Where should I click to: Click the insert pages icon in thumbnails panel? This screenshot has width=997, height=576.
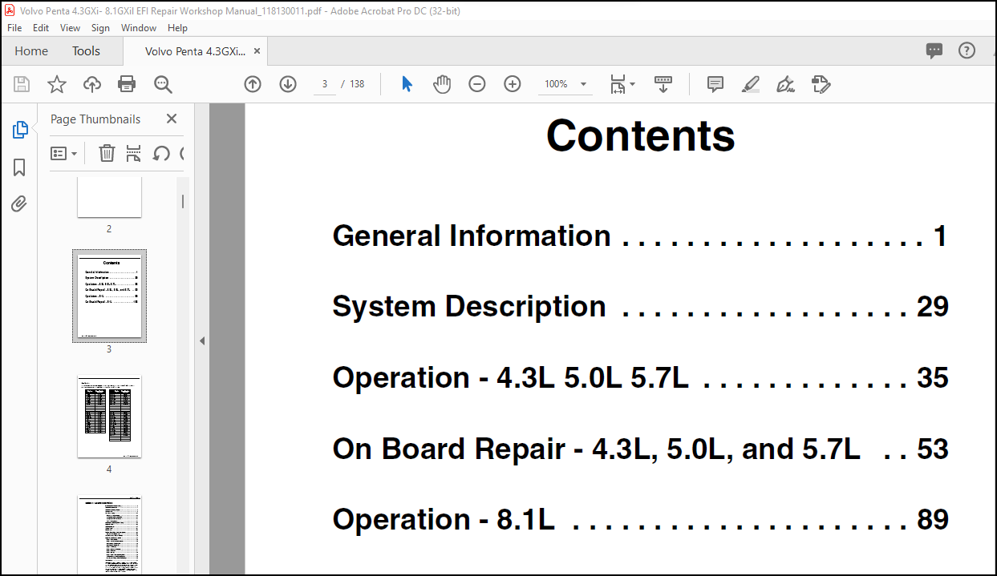coord(134,153)
